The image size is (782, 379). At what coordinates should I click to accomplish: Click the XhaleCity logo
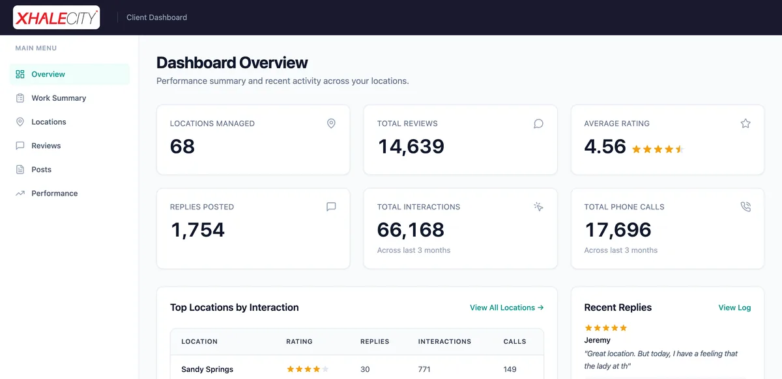(57, 18)
